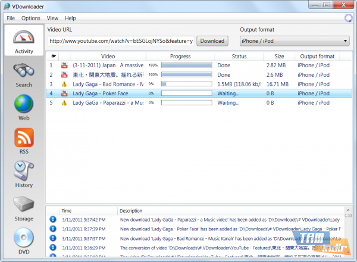Maximize the VDownloader window
This screenshot has height=262, width=357.
point(327,5)
